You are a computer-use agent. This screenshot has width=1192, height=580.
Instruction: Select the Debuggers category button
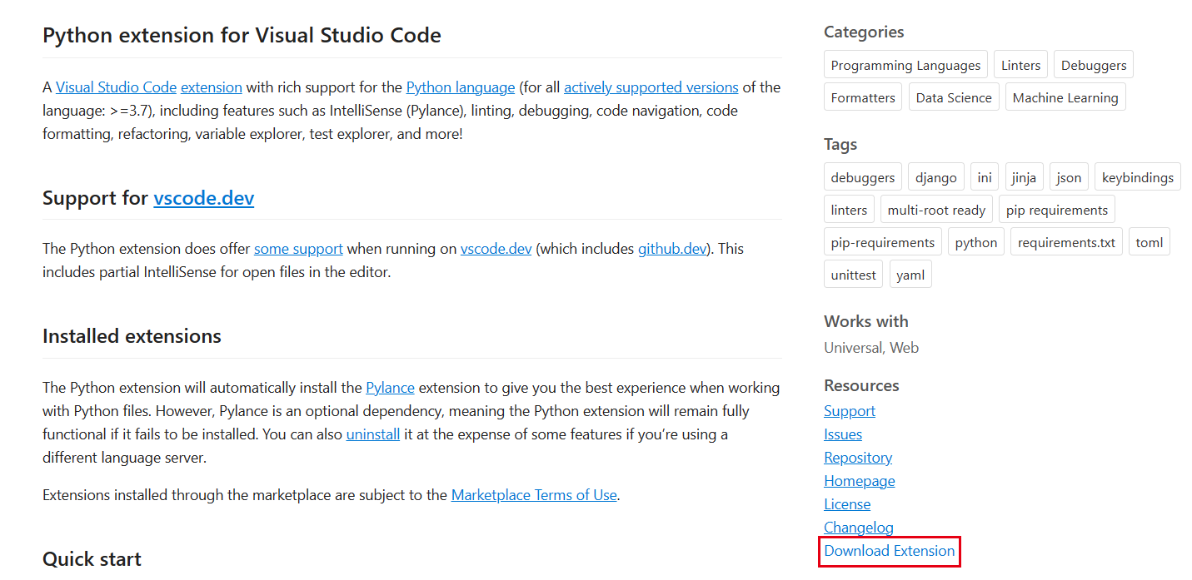pos(1093,65)
